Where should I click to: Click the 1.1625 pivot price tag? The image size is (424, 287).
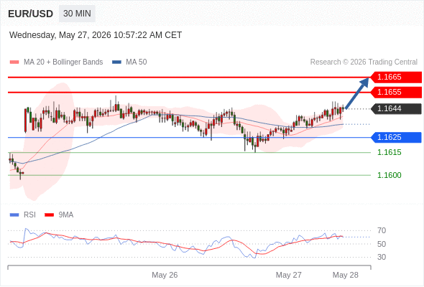(x=395, y=138)
